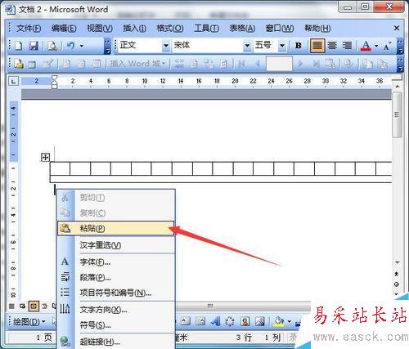Click the mail merge Last Record button
The image size is (409, 349).
point(316,65)
